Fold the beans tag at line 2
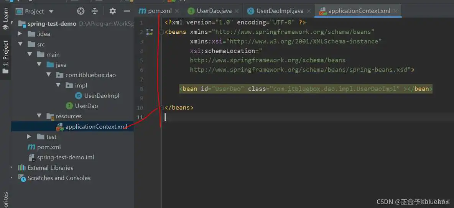Image resolution: width=454 pixels, height=208 pixels. [161, 32]
